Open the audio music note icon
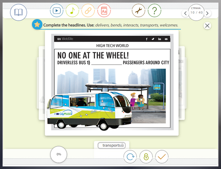 tap(73, 10)
